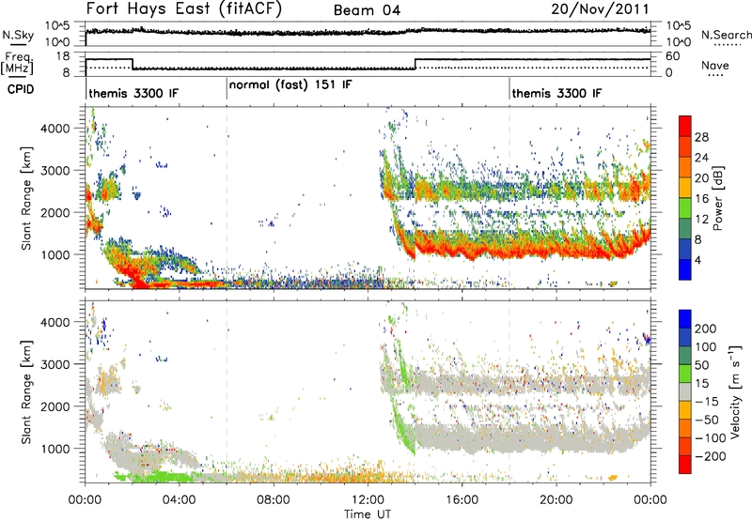
Task: Click the '200' value on velocity color bar
Action: (x=706, y=329)
